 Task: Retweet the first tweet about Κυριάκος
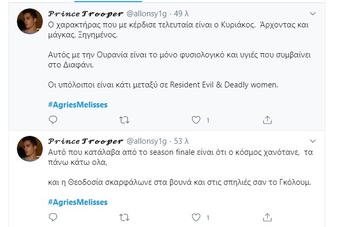point(125,120)
